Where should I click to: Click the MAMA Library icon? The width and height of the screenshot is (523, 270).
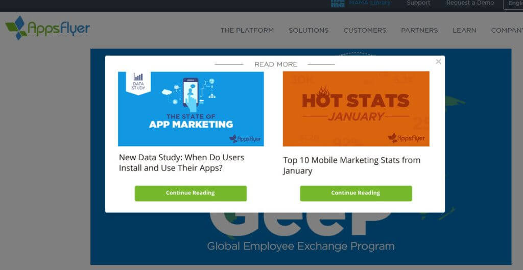click(x=338, y=3)
